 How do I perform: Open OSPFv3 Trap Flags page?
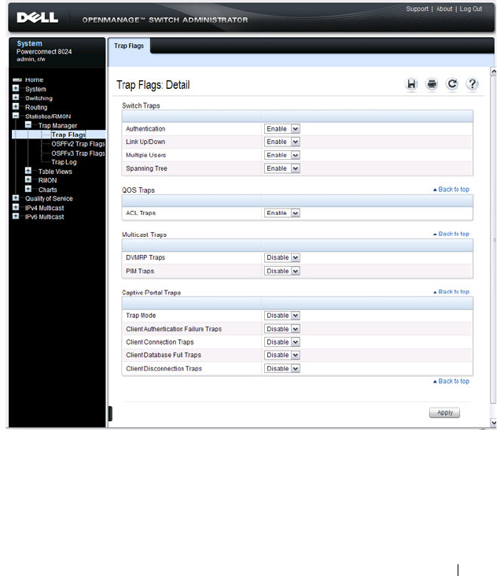78,153
